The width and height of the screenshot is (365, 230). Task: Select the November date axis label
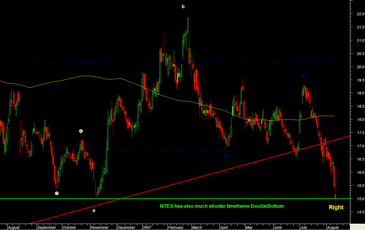point(100,228)
